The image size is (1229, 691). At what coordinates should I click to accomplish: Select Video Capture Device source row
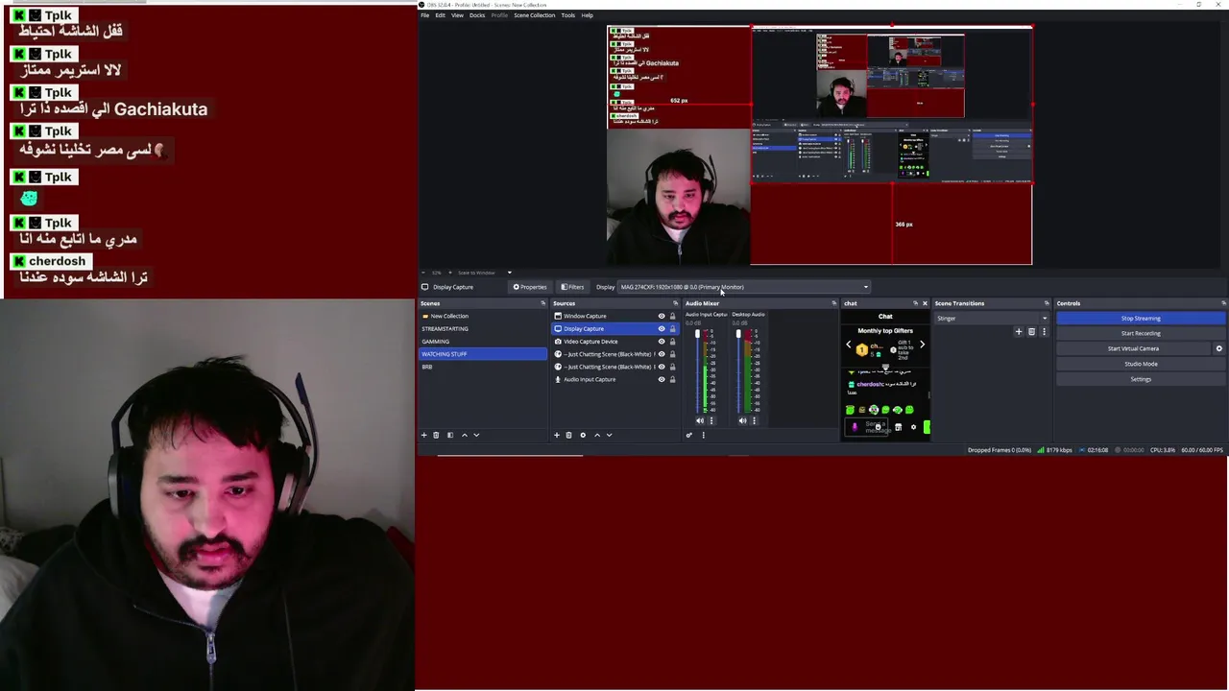pos(614,341)
